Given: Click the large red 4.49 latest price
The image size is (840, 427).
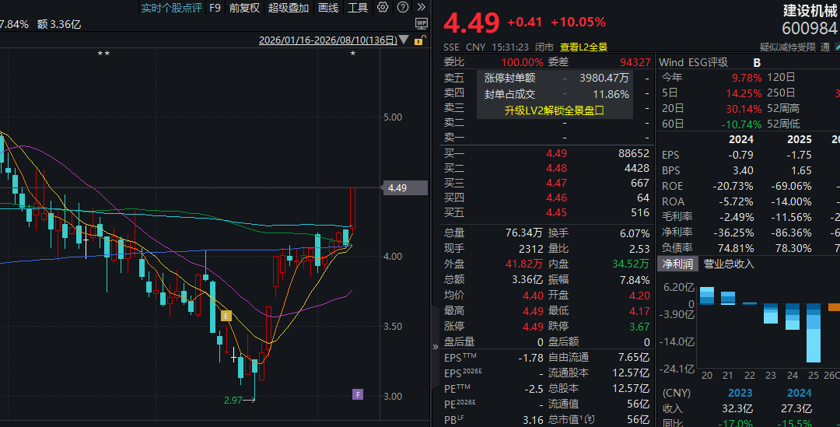Looking at the screenshot, I should (471, 23).
